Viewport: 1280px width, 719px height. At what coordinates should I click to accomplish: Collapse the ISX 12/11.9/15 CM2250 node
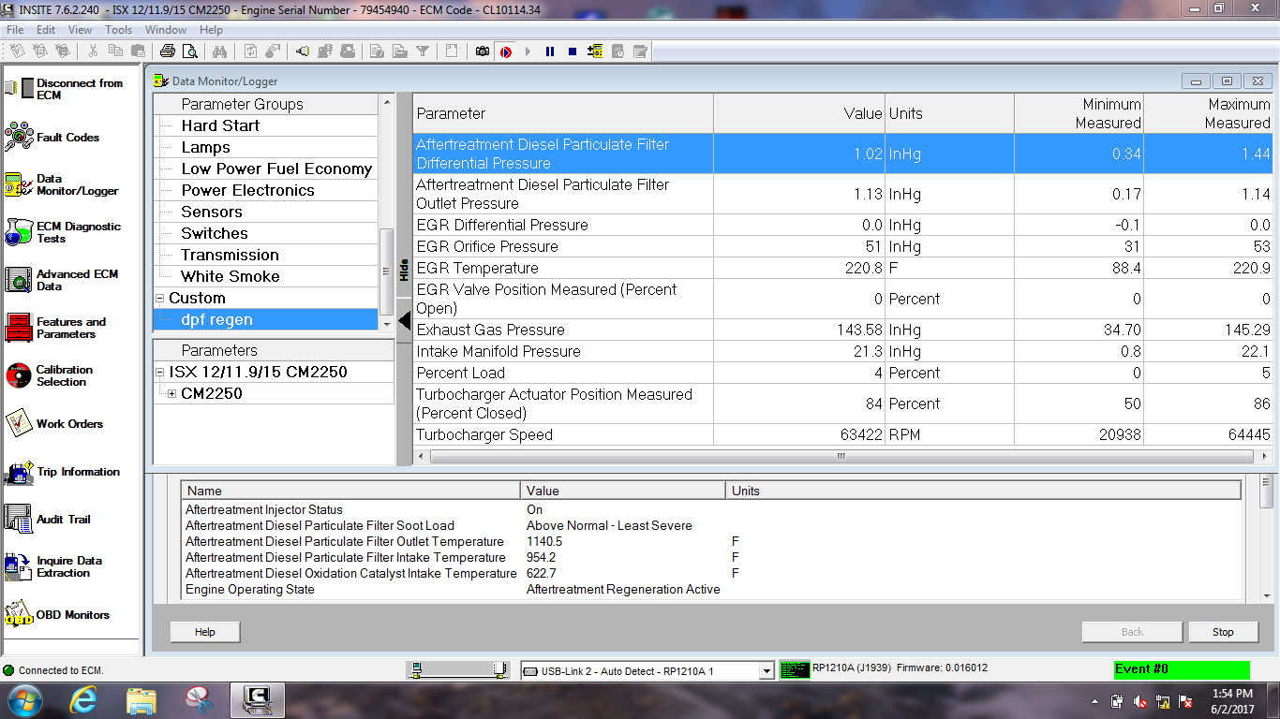coord(160,373)
